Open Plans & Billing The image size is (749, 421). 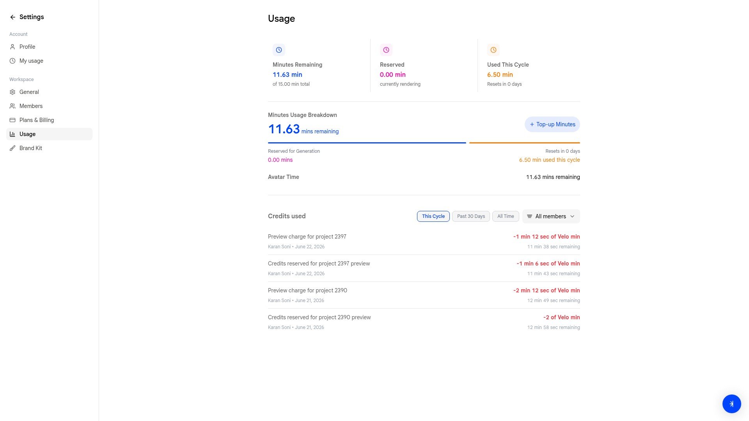[49, 120]
